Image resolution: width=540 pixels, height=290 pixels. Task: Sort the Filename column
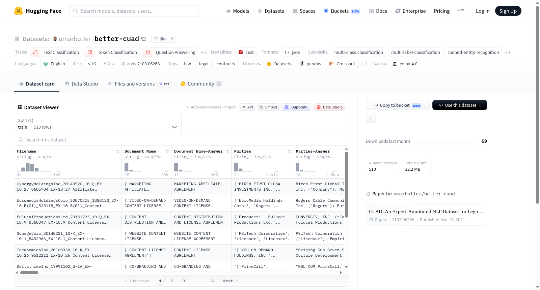tap(118, 151)
